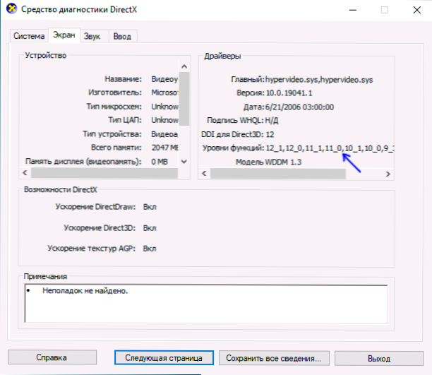Screen dimensions: 432x375
Task: Click the 'Вкл' value next to DirectDraw
Action: [x=150, y=207]
